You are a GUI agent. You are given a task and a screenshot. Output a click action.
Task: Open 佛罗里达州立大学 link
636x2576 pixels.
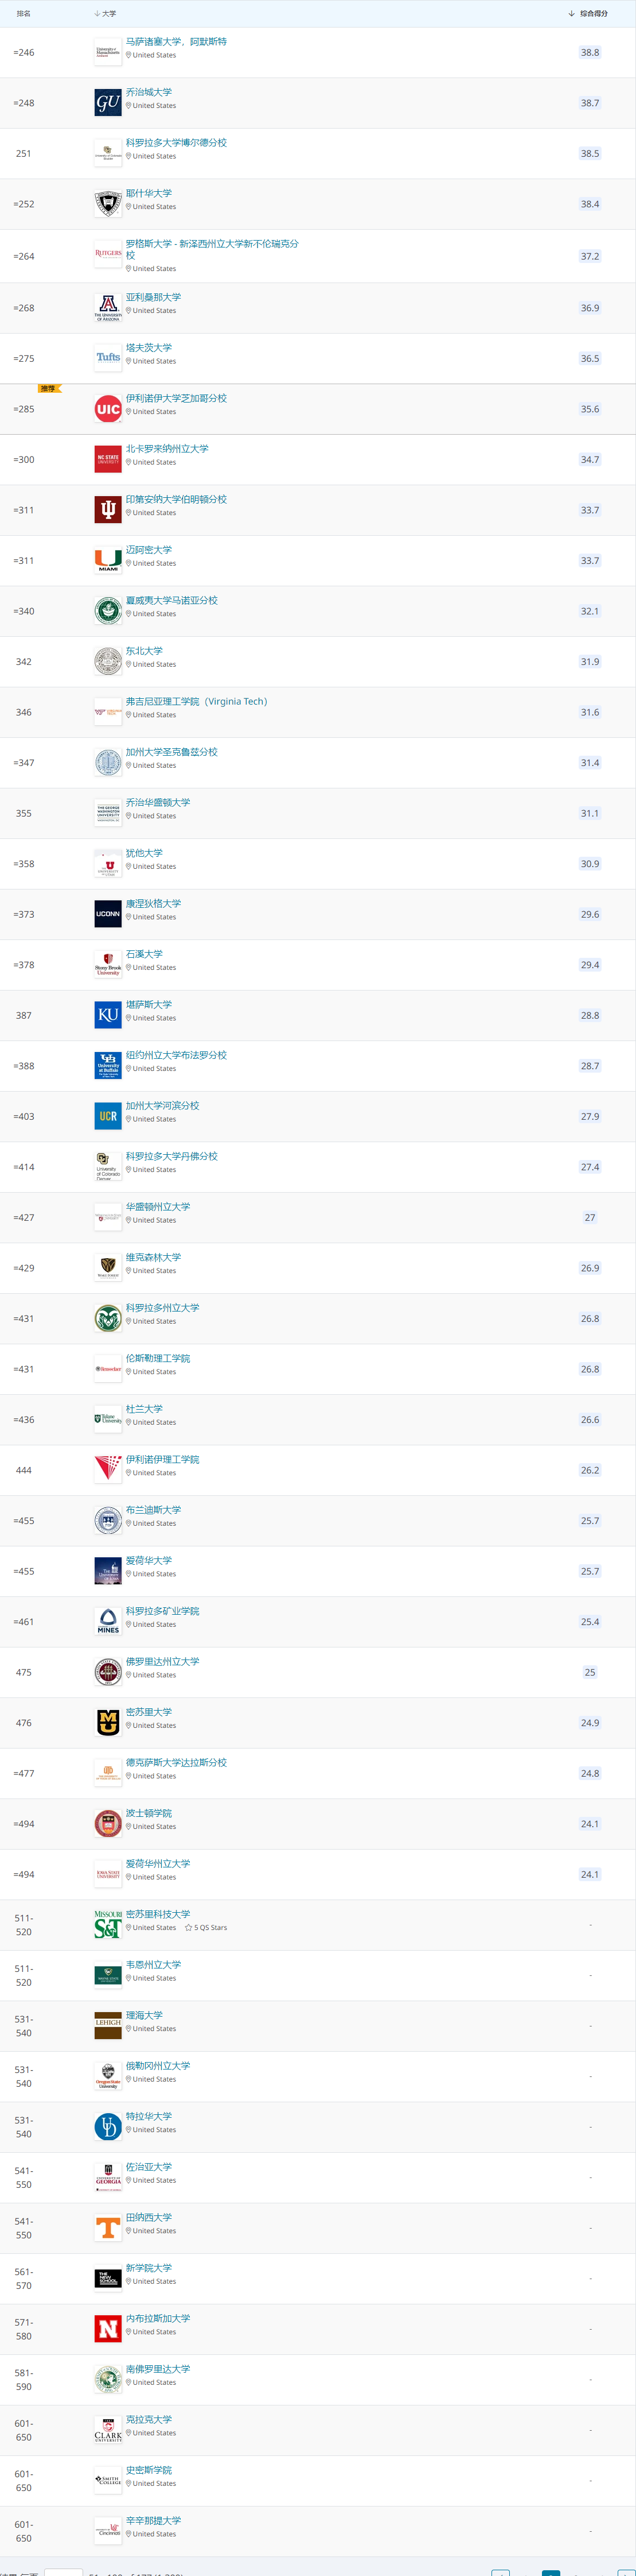[x=163, y=1661]
